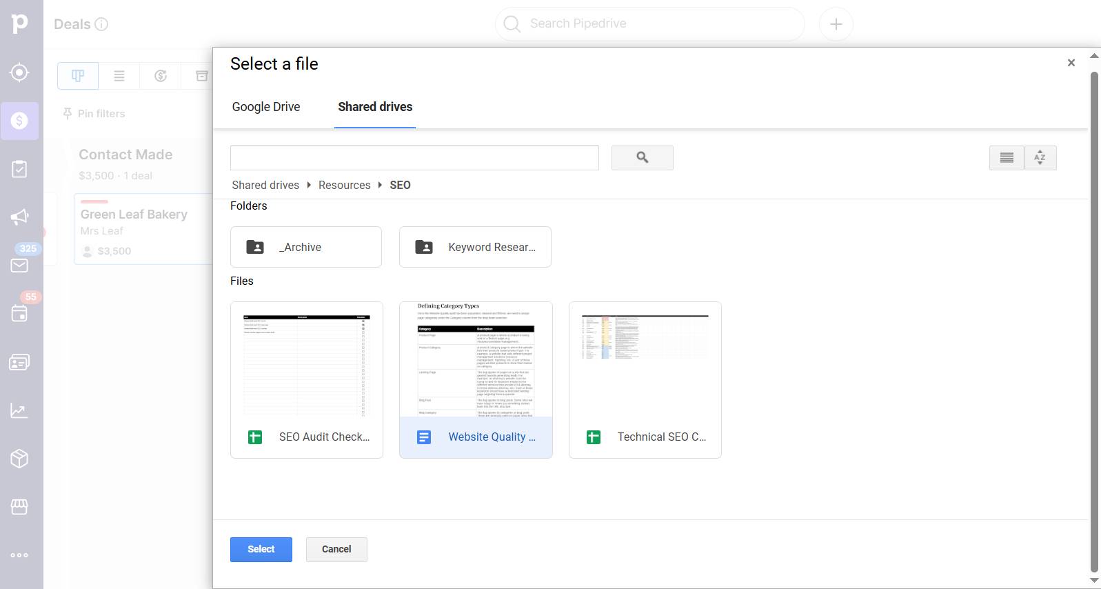Open the Insights chart icon in sidebar
This screenshot has width=1101, height=589.
(19, 410)
